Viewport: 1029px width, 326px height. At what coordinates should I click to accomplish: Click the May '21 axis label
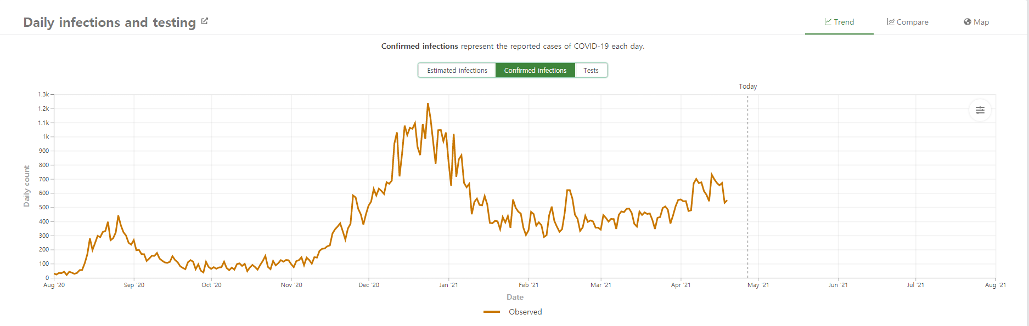click(x=758, y=285)
